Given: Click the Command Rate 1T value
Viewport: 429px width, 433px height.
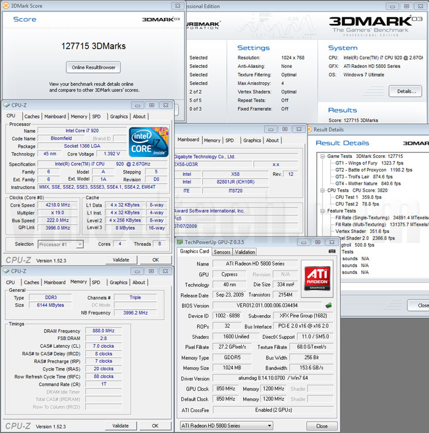Looking at the screenshot, I should click(104, 384).
